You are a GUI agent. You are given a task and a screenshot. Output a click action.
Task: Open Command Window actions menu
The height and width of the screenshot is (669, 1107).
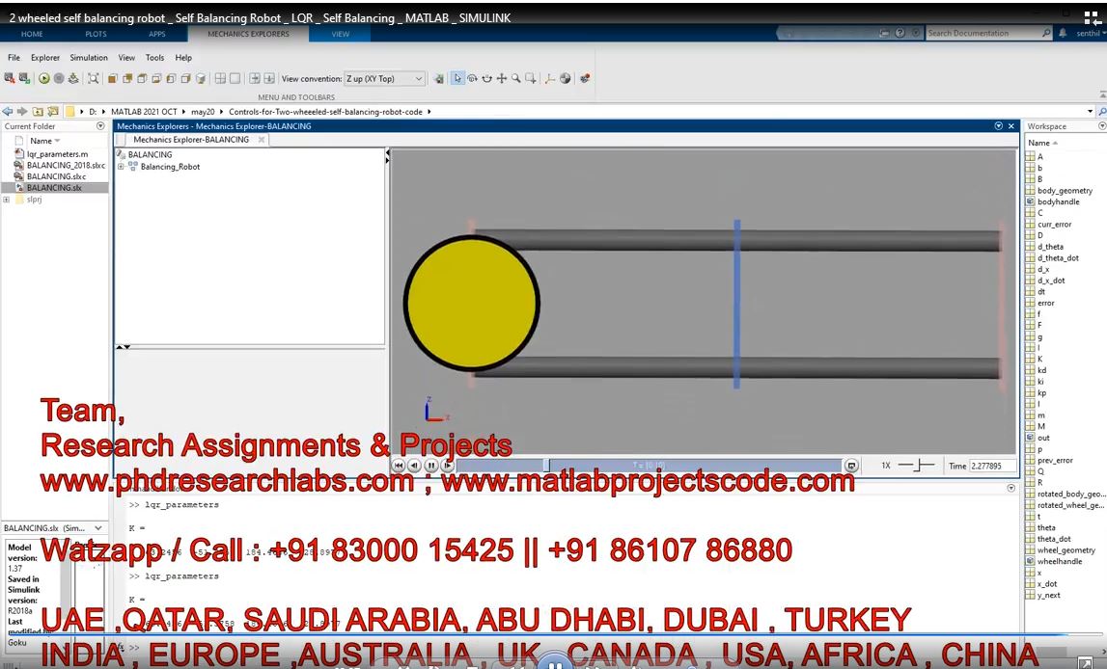1011,488
